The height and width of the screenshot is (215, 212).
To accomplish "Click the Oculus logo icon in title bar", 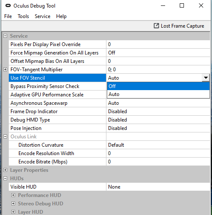I will pos(8,5).
